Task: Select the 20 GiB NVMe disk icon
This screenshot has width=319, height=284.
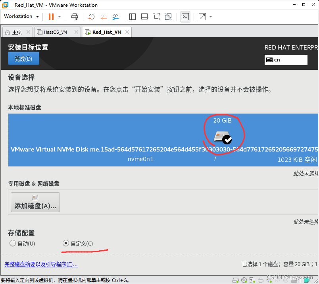Action: coord(223,138)
